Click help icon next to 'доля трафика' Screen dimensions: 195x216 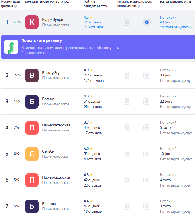click(x=16, y=6)
